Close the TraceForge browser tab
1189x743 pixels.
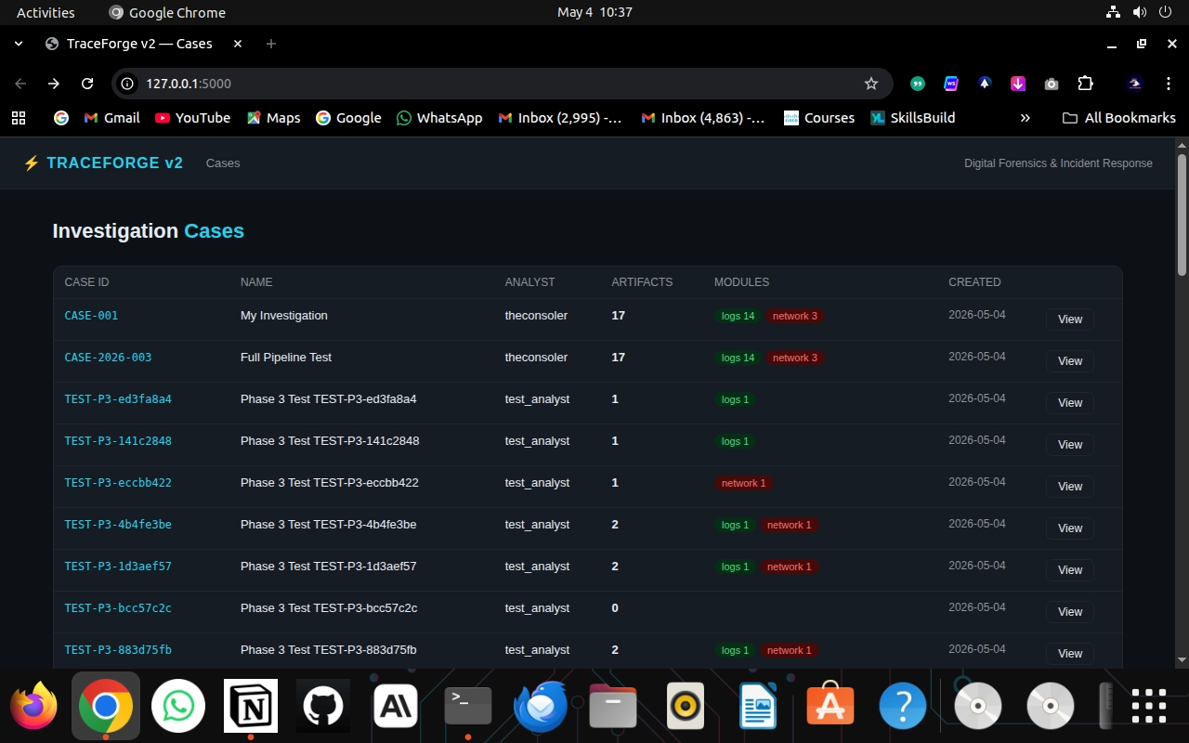pyautogui.click(x=238, y=44)
